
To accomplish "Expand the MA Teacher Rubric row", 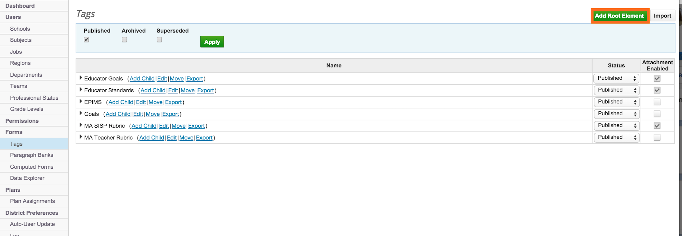I will tap(81, 137).
